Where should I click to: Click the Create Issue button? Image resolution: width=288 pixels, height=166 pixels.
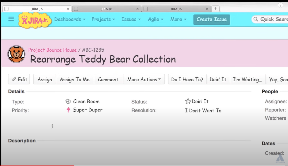(212, 20)
